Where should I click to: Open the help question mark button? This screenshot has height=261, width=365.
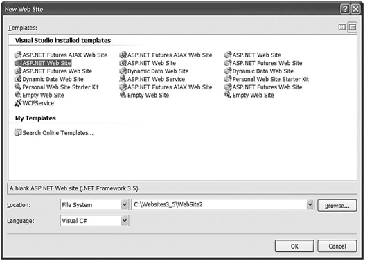click(345, 9)
